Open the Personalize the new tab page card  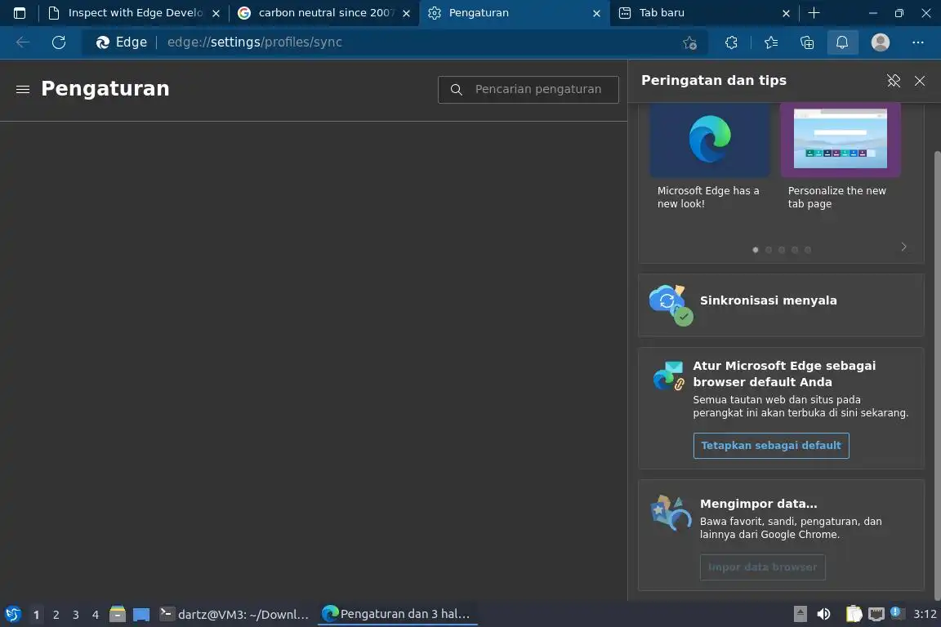(x=841, y=157)
